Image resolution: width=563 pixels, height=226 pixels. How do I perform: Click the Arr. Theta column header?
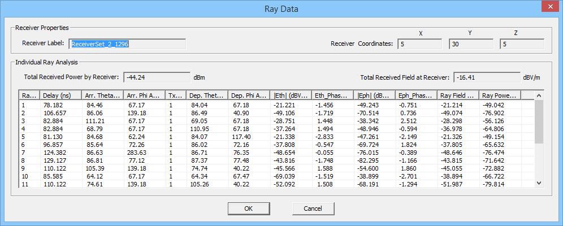(x=103, y=95)
